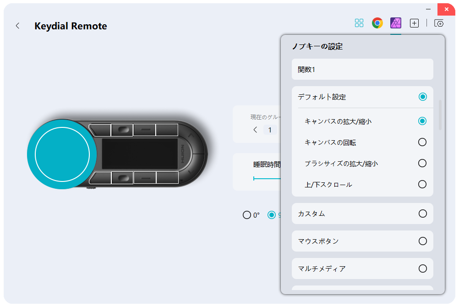Click the scrollbar in knob settings panel
Screen dimensions: 459x307
(x=440, y=115)
